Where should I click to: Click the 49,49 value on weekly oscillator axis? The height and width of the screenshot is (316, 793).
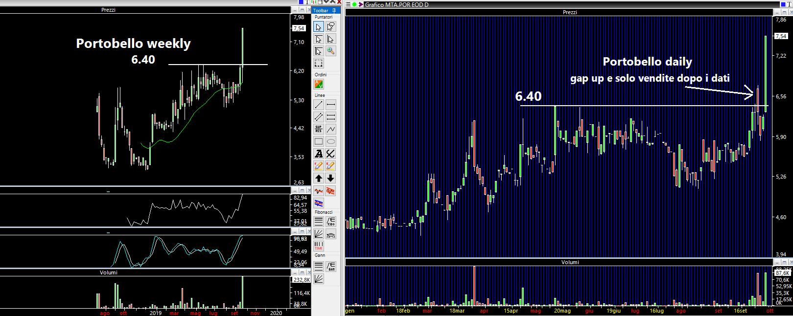300,251
